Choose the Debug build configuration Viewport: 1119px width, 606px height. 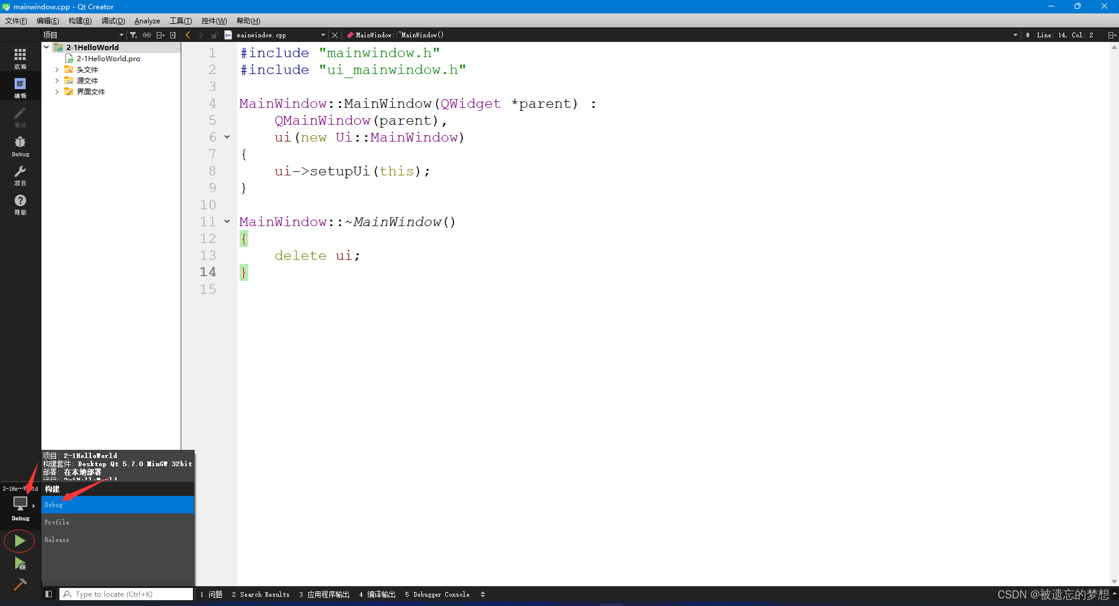pyautogui.click(x=118, y=505)
